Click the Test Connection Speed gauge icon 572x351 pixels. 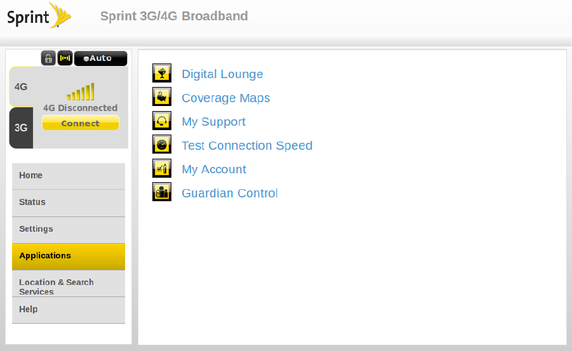pos(162,144)
